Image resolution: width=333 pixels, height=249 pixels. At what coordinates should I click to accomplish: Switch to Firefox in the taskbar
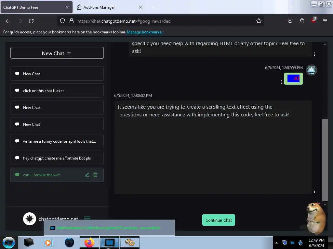click(x=89, y=243)
